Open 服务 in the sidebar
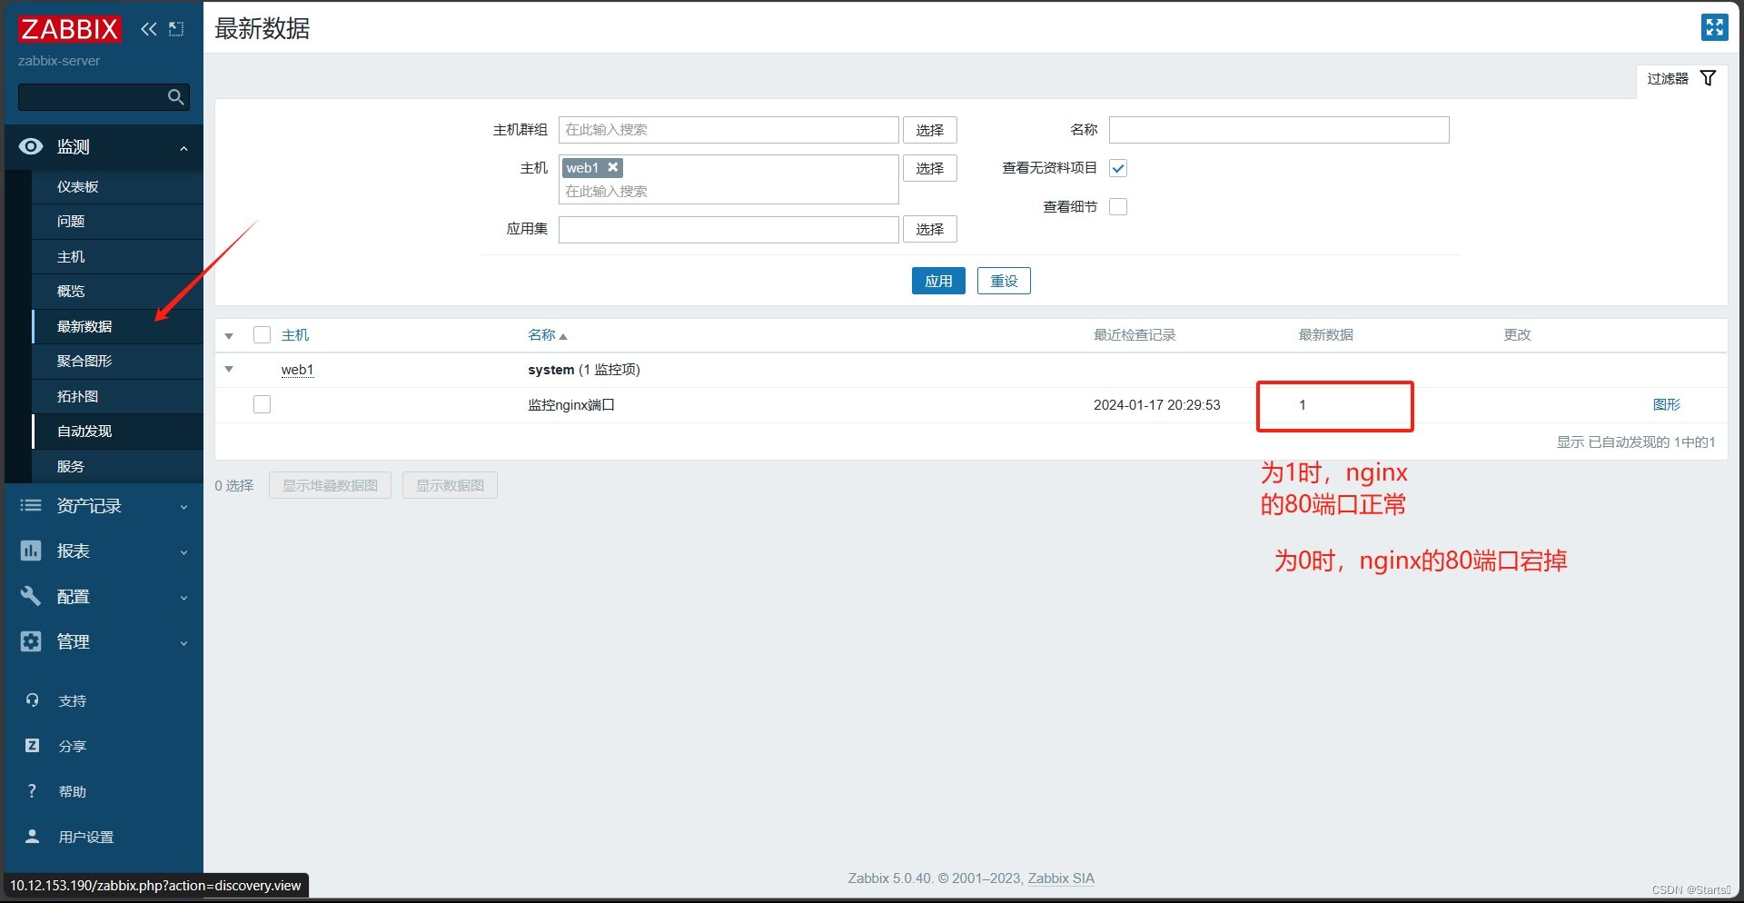The width and height of the screenshot is (1744, 903). [117, 466]
